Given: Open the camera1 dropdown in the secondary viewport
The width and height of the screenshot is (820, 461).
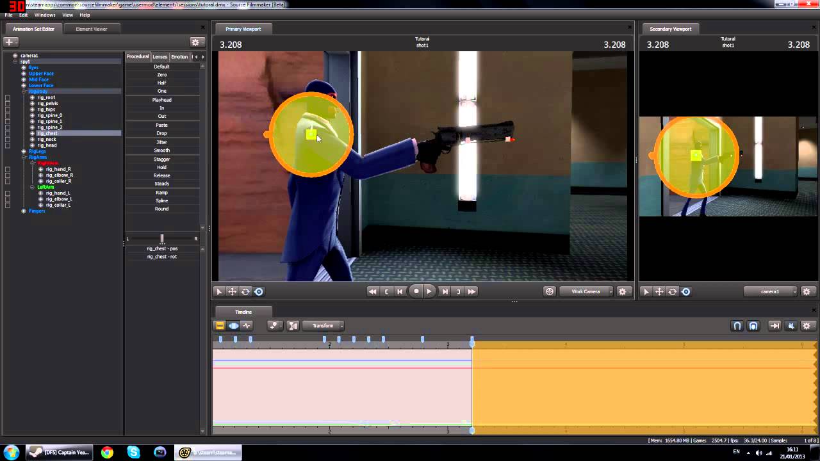Looking at the screenshot, I should 770,291.
